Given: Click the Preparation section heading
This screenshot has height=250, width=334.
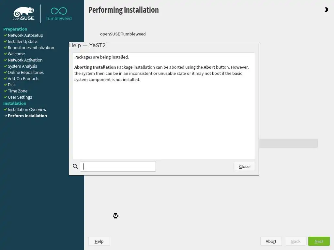Looking at the screenshot, I should pos(15,29).
